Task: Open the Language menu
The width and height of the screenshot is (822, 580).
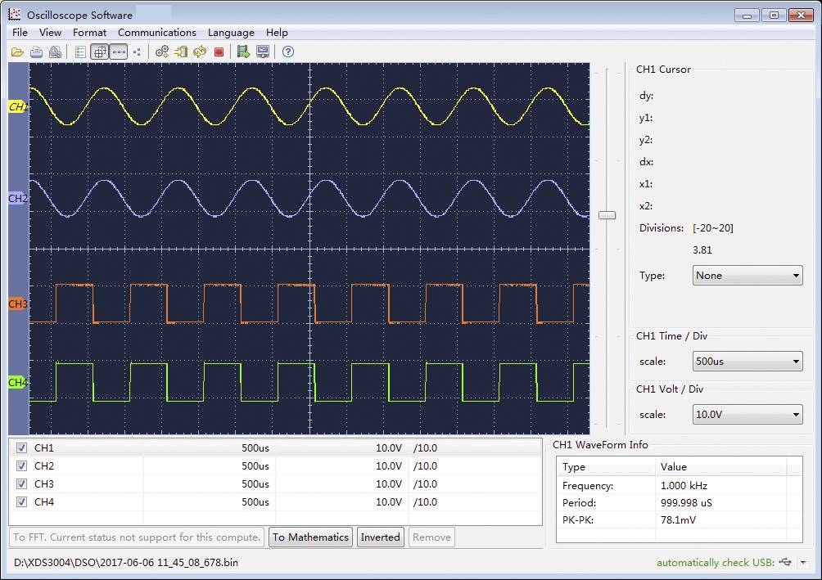Action: 231,33
